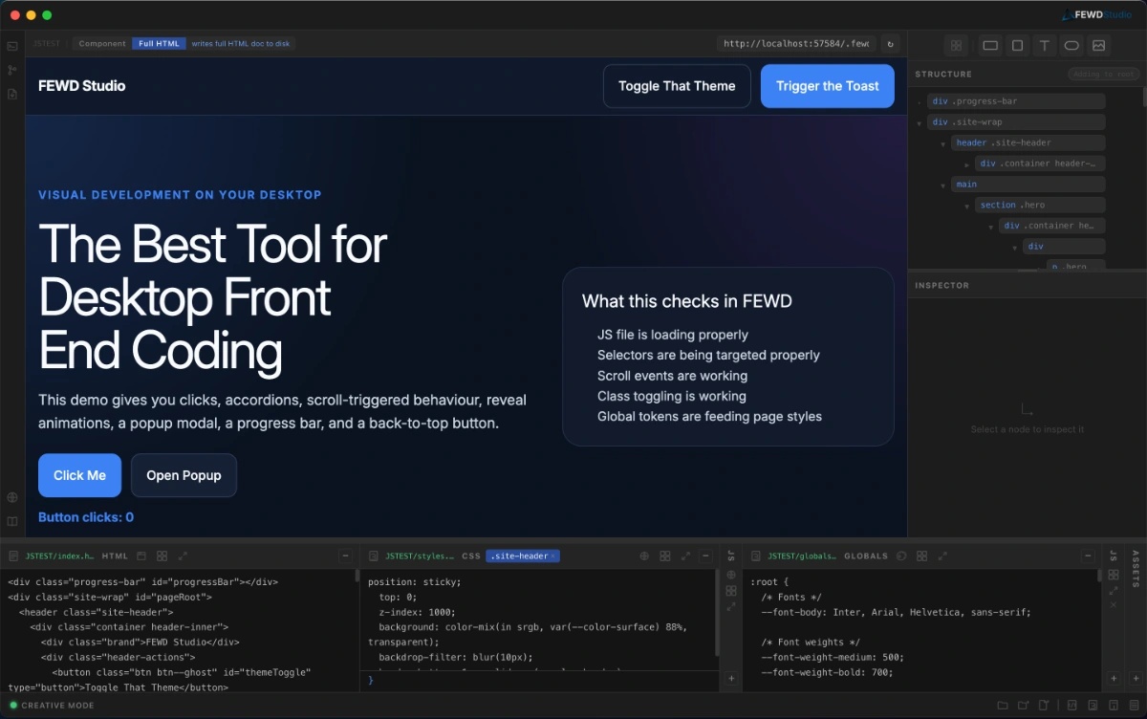Collapse the main node tree arrow

(x=943, y=185)
